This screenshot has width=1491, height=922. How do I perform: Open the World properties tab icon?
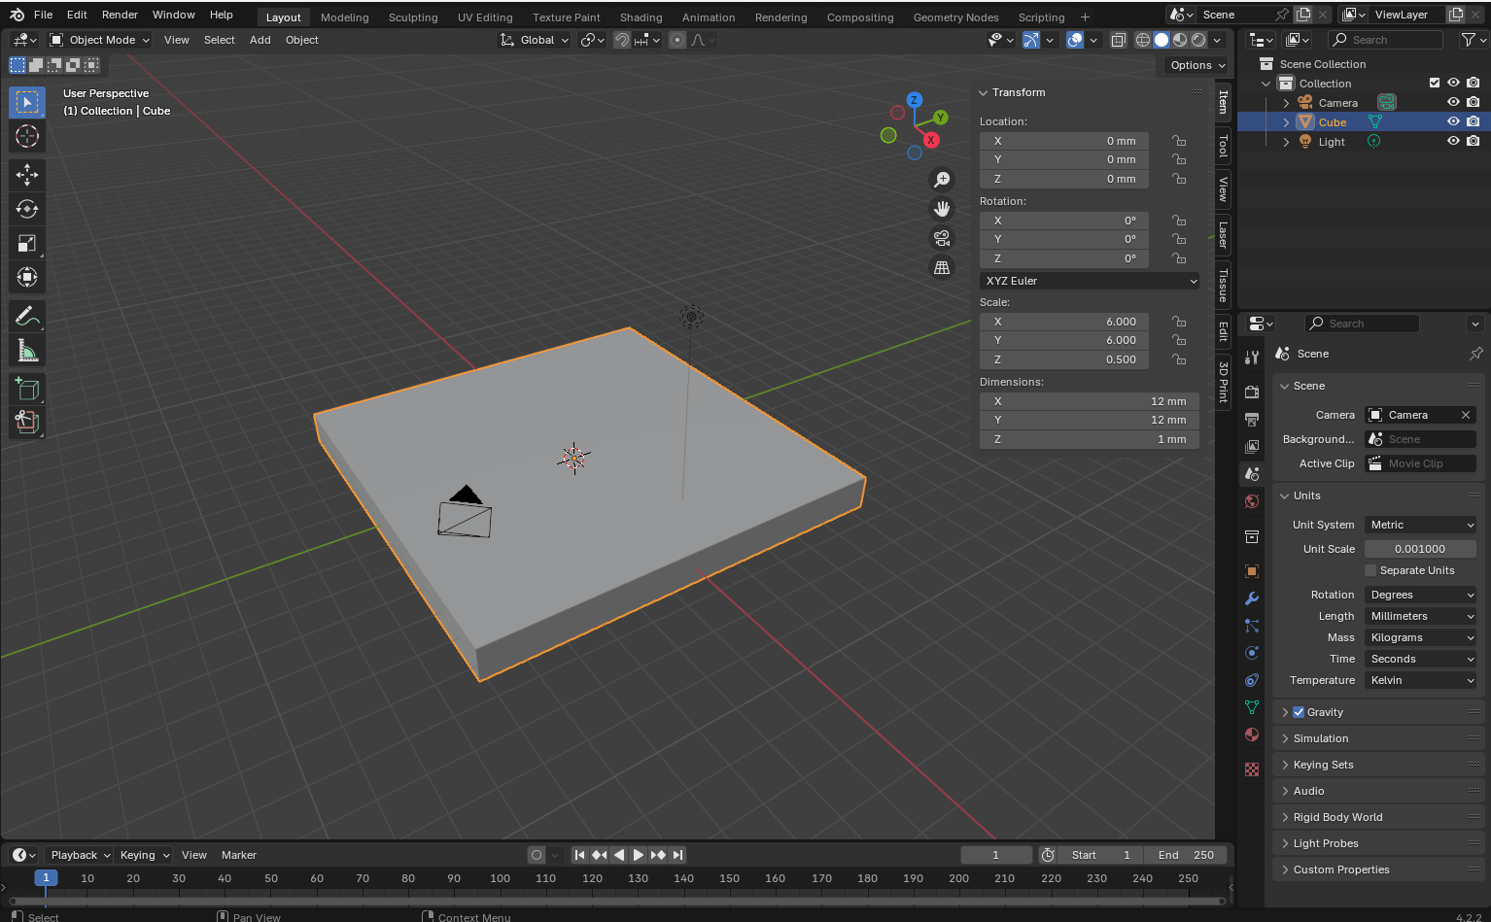[x=1252, y=501]
